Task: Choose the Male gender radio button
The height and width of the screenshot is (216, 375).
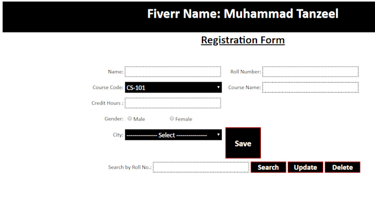Action: (x=130, y=118)
